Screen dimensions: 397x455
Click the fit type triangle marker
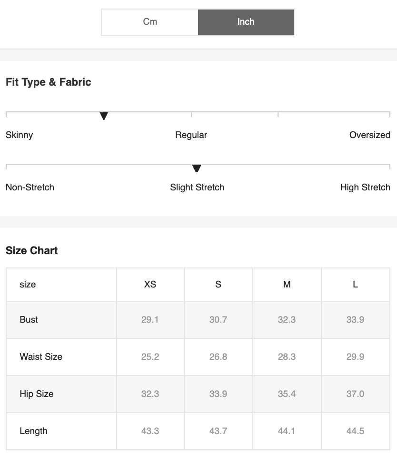click(x=104, y=116)
